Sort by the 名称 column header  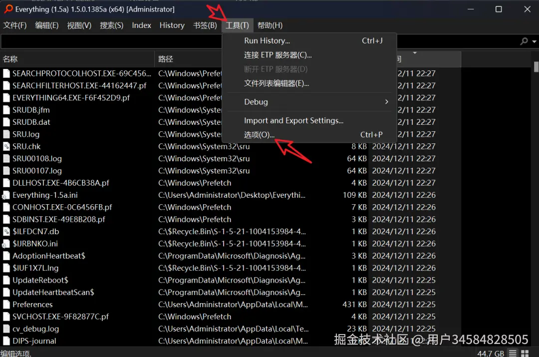(77, 59)
